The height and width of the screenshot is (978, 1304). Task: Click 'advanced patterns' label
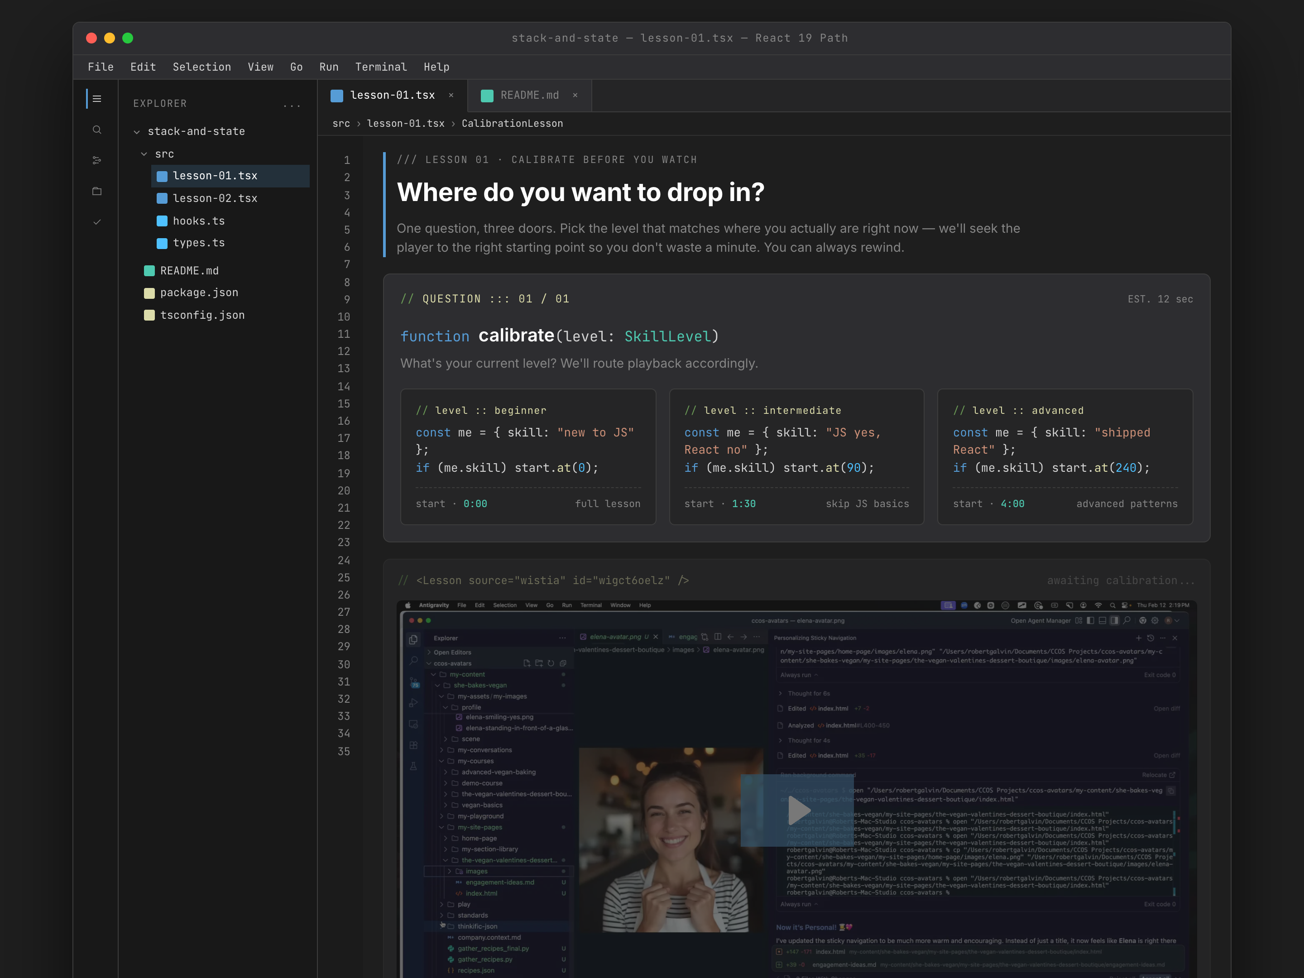(x=1127, y=505)
